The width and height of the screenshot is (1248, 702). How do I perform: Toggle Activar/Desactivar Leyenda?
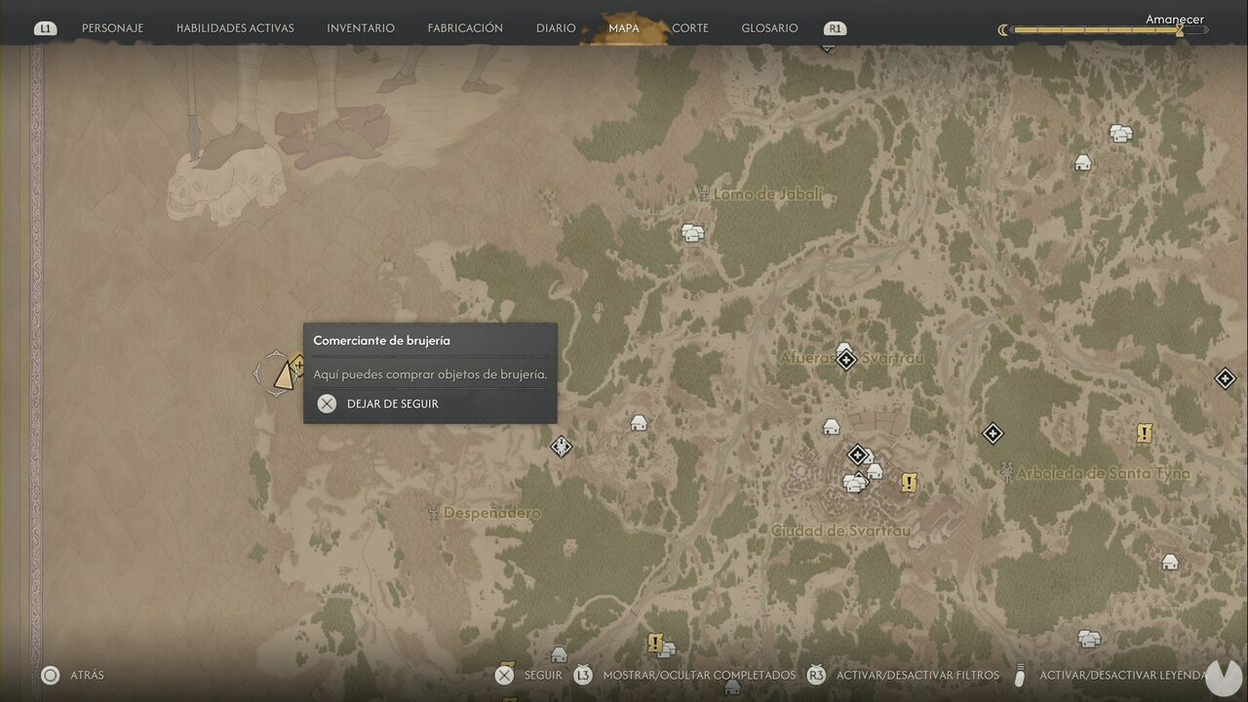1111,675
